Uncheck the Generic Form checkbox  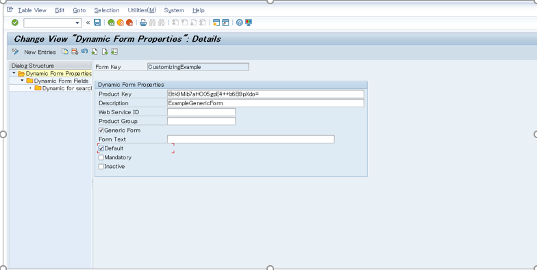pyautogui.click(x=101, y=130)
